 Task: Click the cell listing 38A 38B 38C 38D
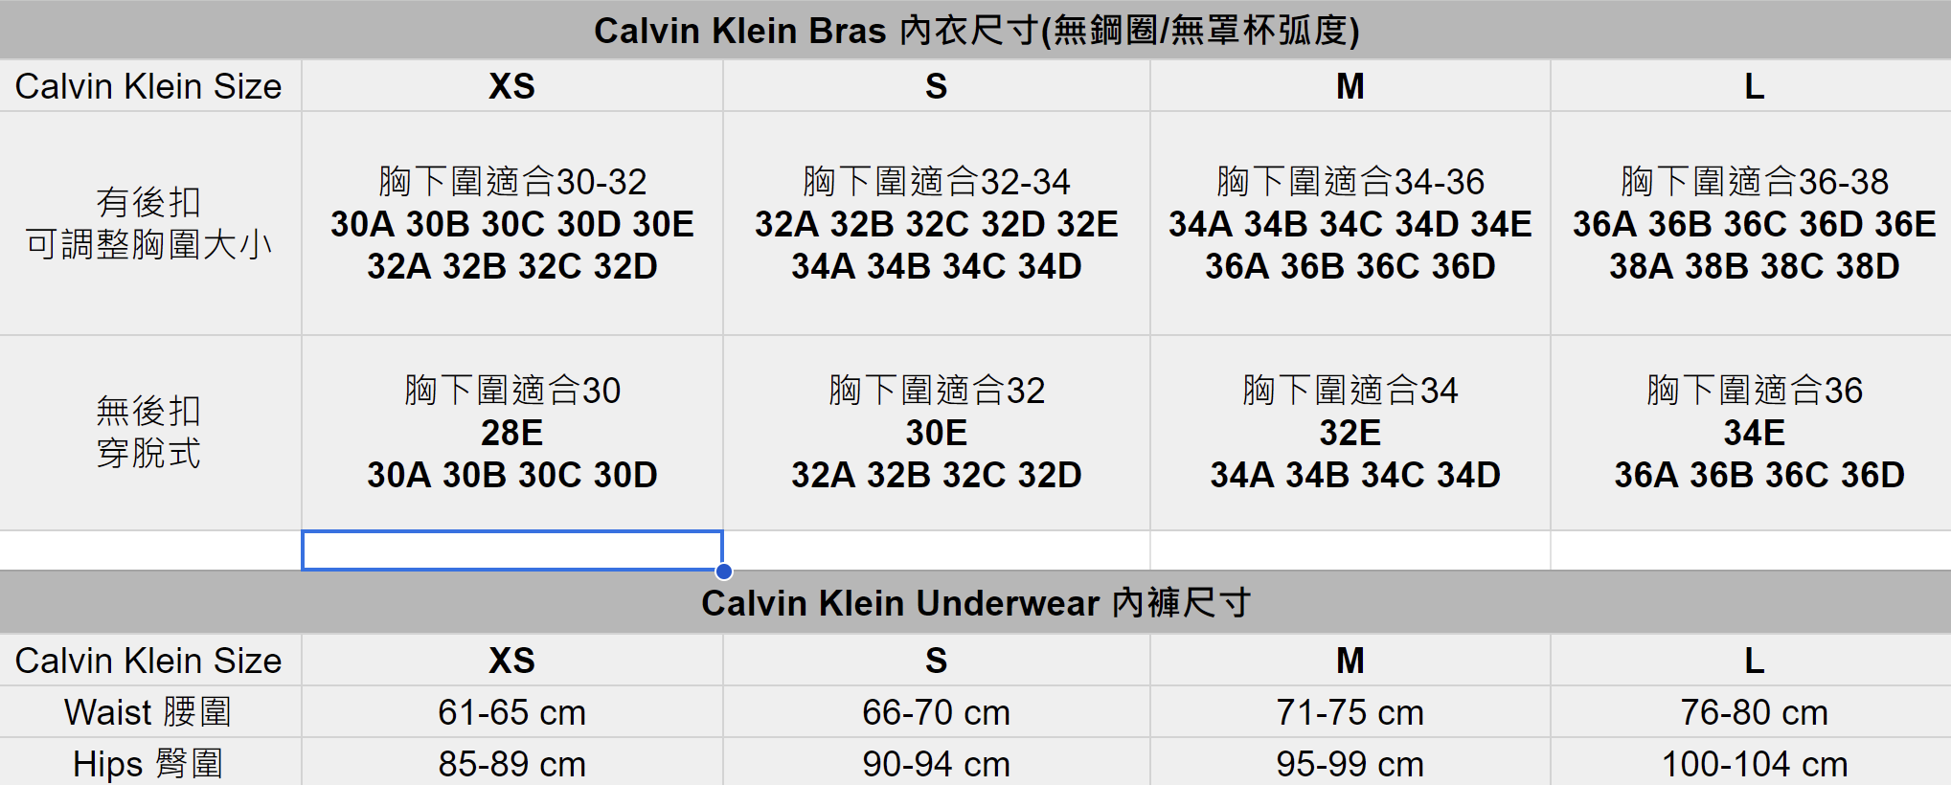tap(1752, 223)
